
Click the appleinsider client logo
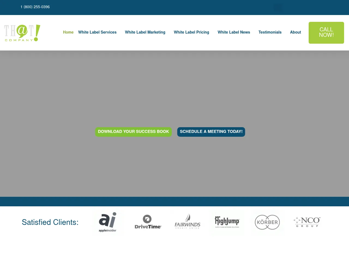(108, 222)
